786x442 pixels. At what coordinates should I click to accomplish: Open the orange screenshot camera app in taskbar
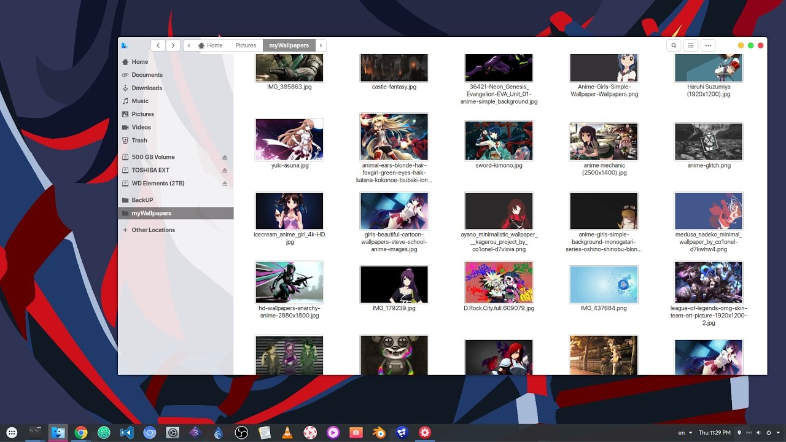tap(356, 433)
